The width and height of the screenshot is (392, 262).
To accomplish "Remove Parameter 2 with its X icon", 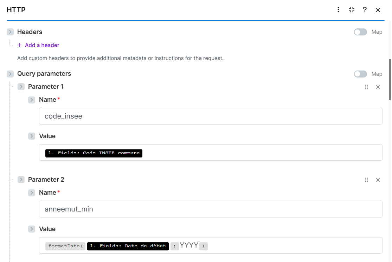I will click(x=378, y=180).
